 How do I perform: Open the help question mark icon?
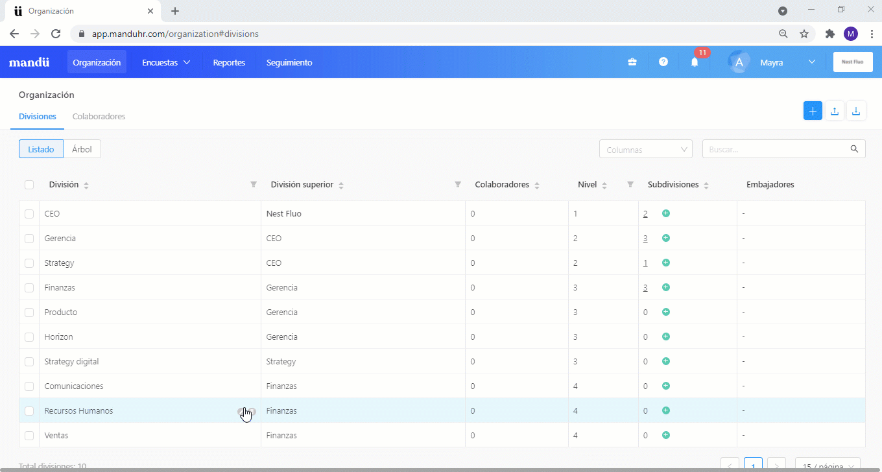[663, 62]
